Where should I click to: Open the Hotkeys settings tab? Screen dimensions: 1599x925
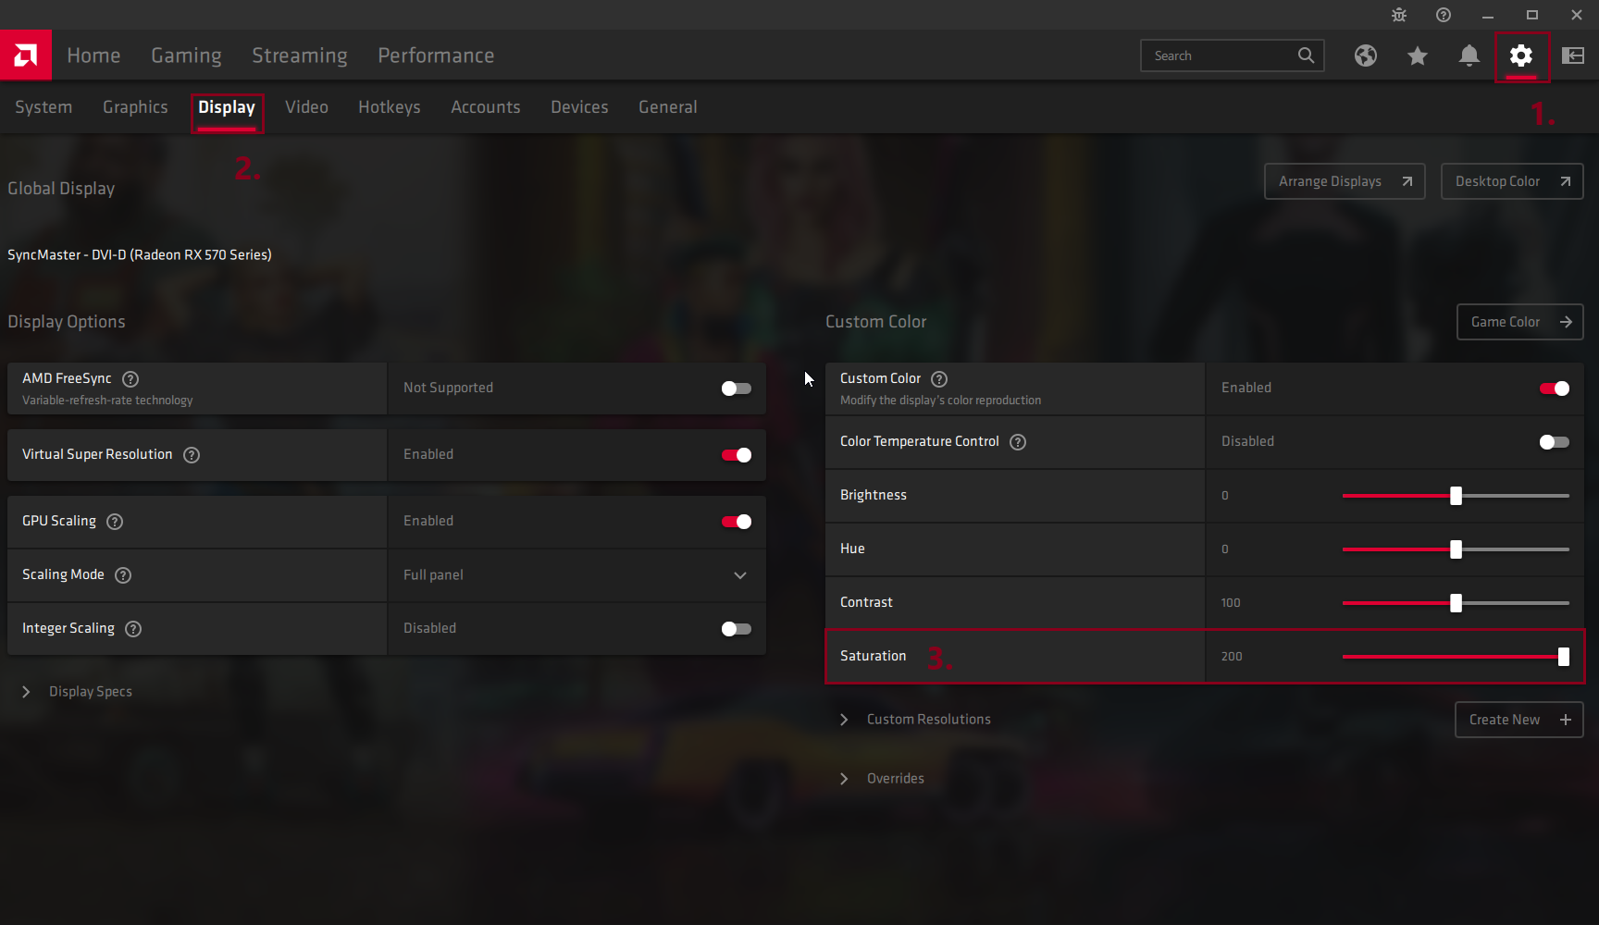(390, 107)
